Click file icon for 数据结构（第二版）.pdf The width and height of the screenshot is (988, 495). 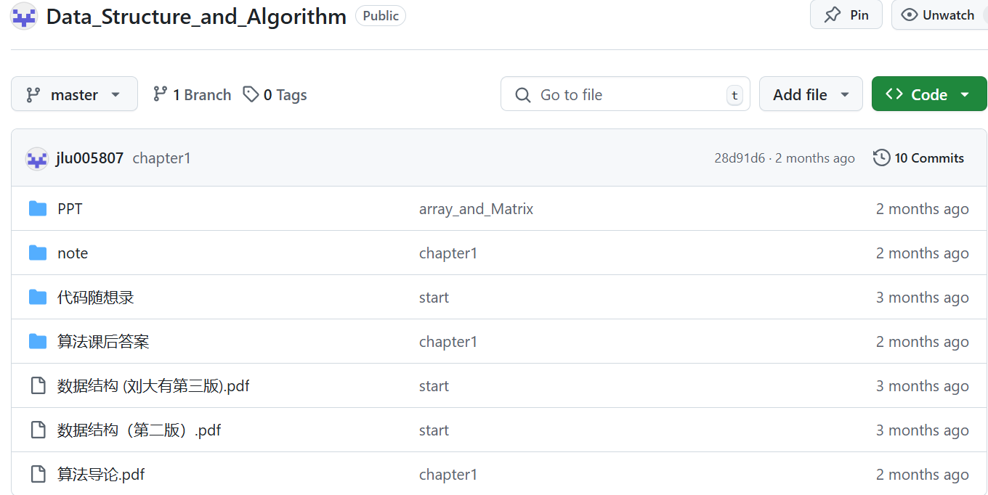pos(38,430)
